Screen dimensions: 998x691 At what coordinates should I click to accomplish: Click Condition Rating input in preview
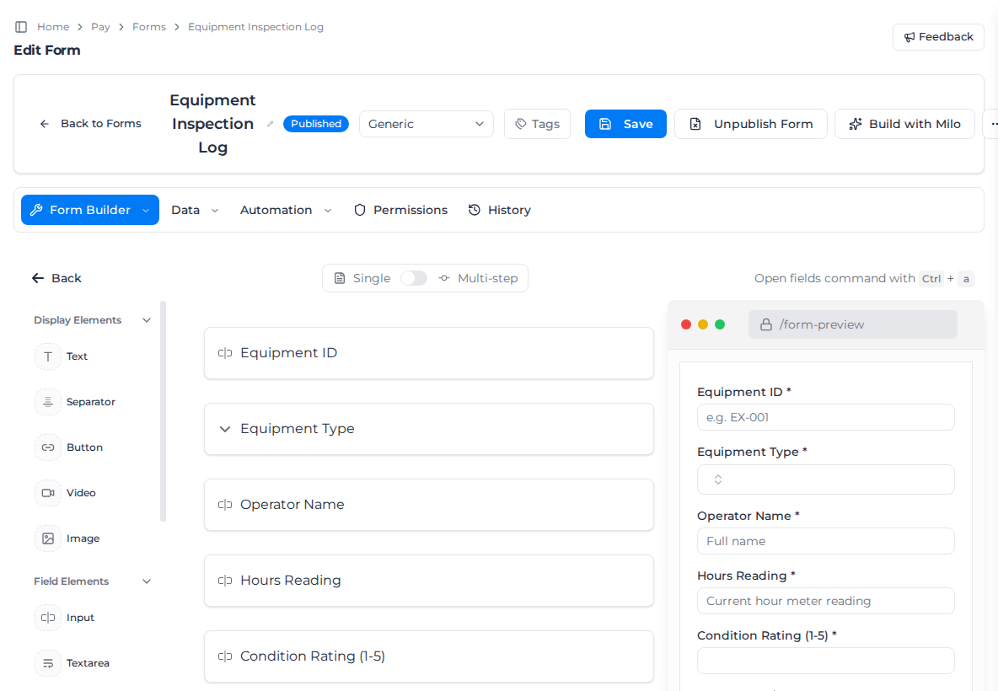pos(825,661)
